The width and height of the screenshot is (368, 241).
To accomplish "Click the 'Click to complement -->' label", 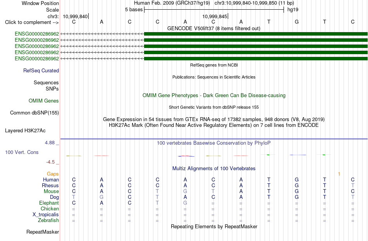I will point(32,22).
